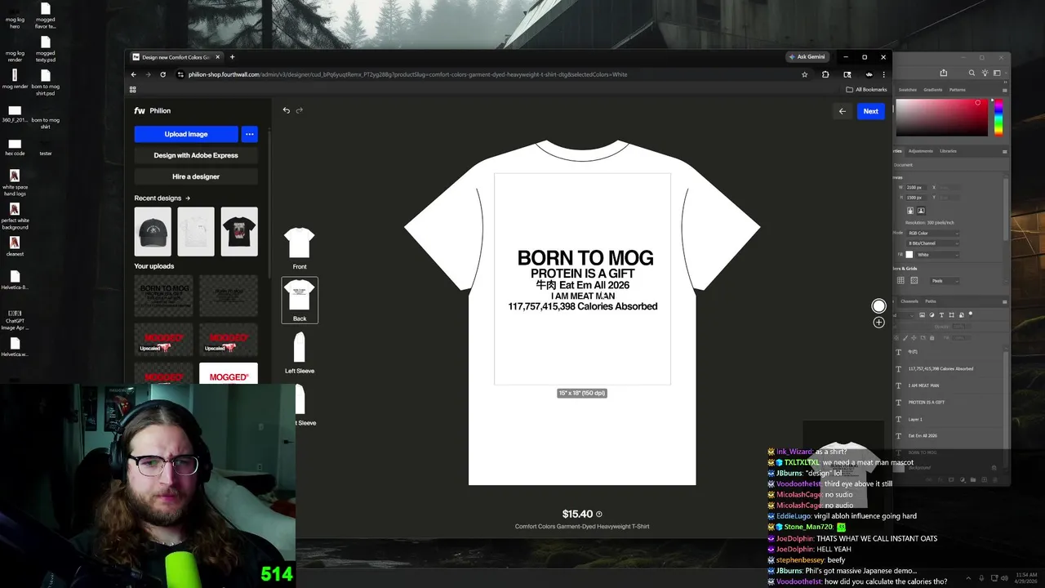Reload the page in Chrome
The image size is (1045, 588).
click(x=162, y=74)
